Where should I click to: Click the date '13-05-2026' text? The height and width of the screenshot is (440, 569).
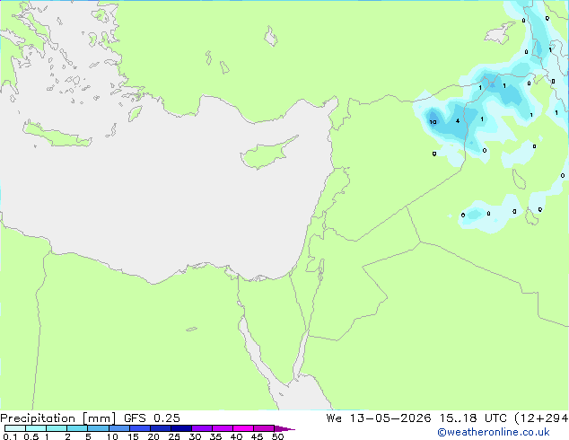[390, 418]
